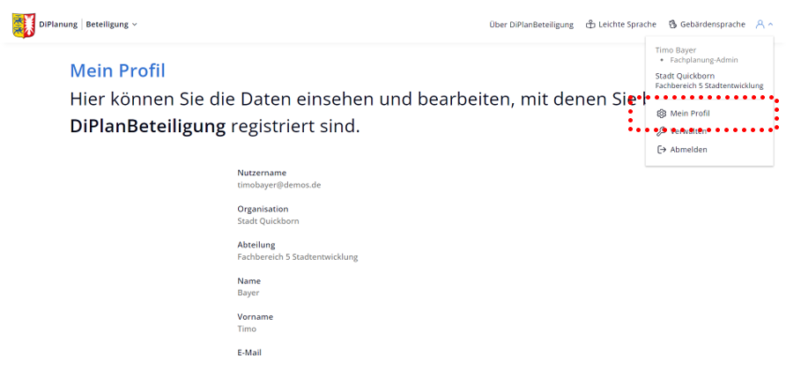Click the Mein Profil page heading
Viewport: 786px width, 392px height.
117,70
